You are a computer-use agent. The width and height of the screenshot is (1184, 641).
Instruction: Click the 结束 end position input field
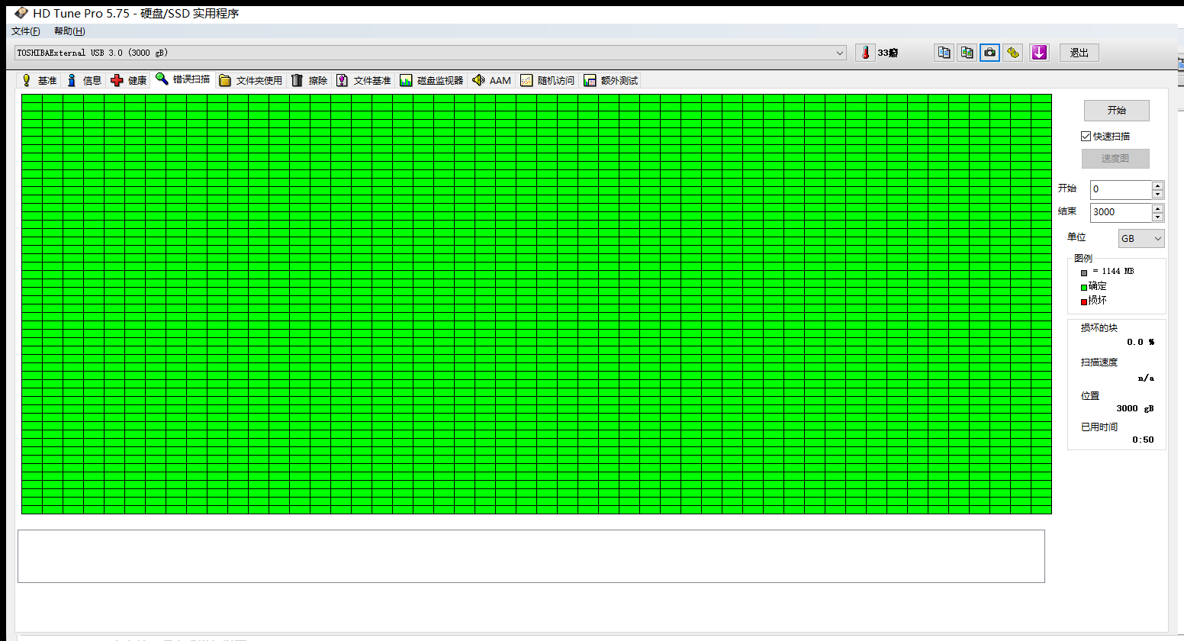tap(1121, 212)
